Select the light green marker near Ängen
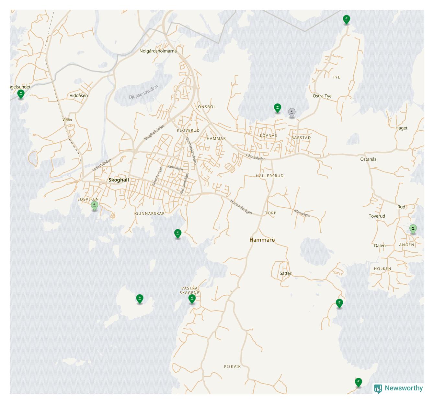434x404 pixels. 413,229
